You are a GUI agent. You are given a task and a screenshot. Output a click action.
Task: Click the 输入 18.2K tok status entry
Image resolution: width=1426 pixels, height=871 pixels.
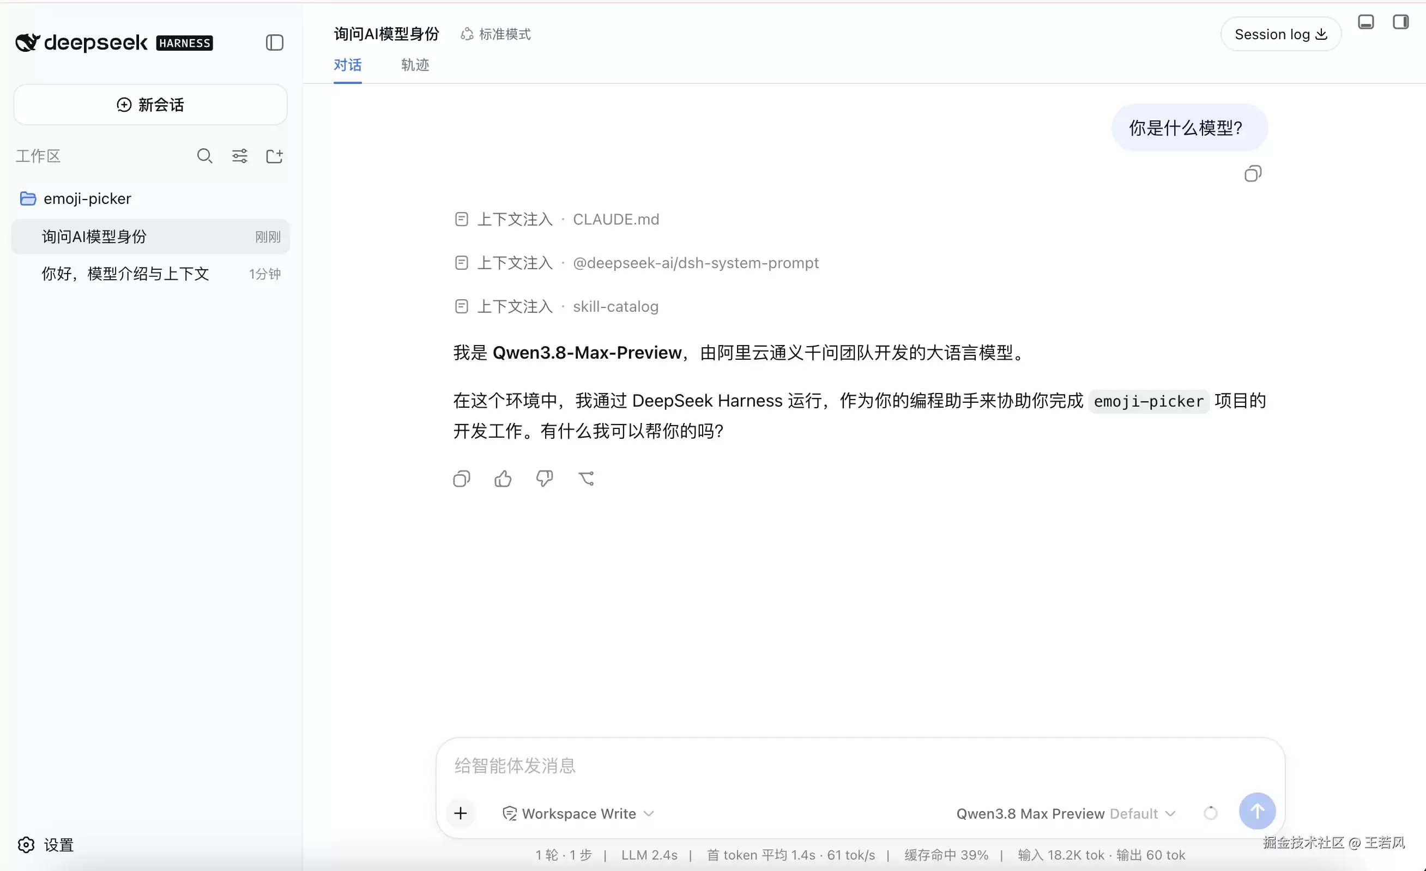coord(1061,855)
